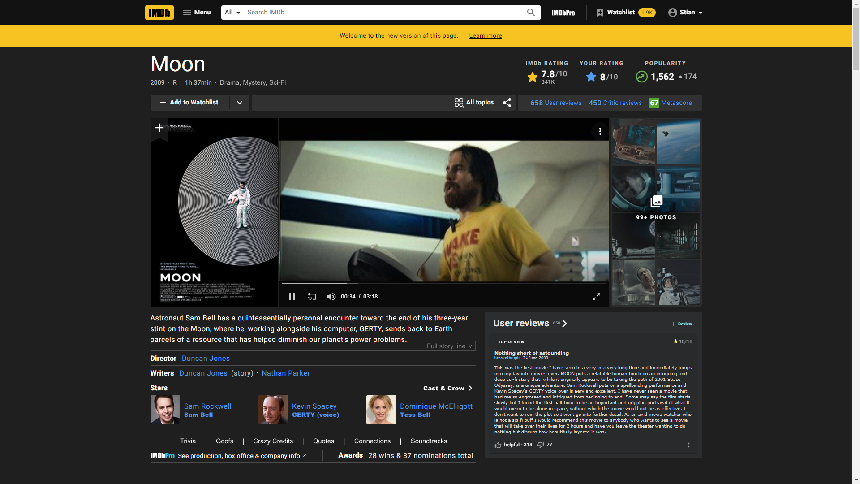Open Duncan Jones director link
860x484 pixels.
pos(206,359)
